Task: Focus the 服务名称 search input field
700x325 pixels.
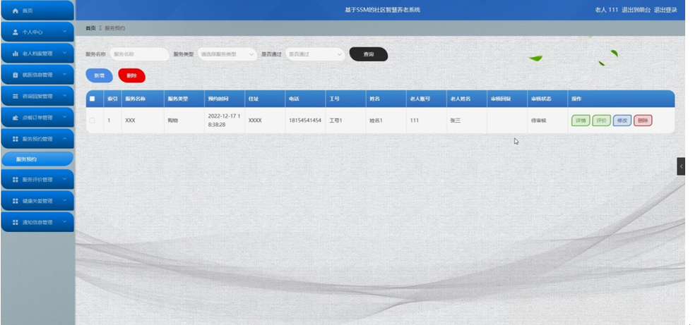Action: pyautogui.click(x=139, y=54)
